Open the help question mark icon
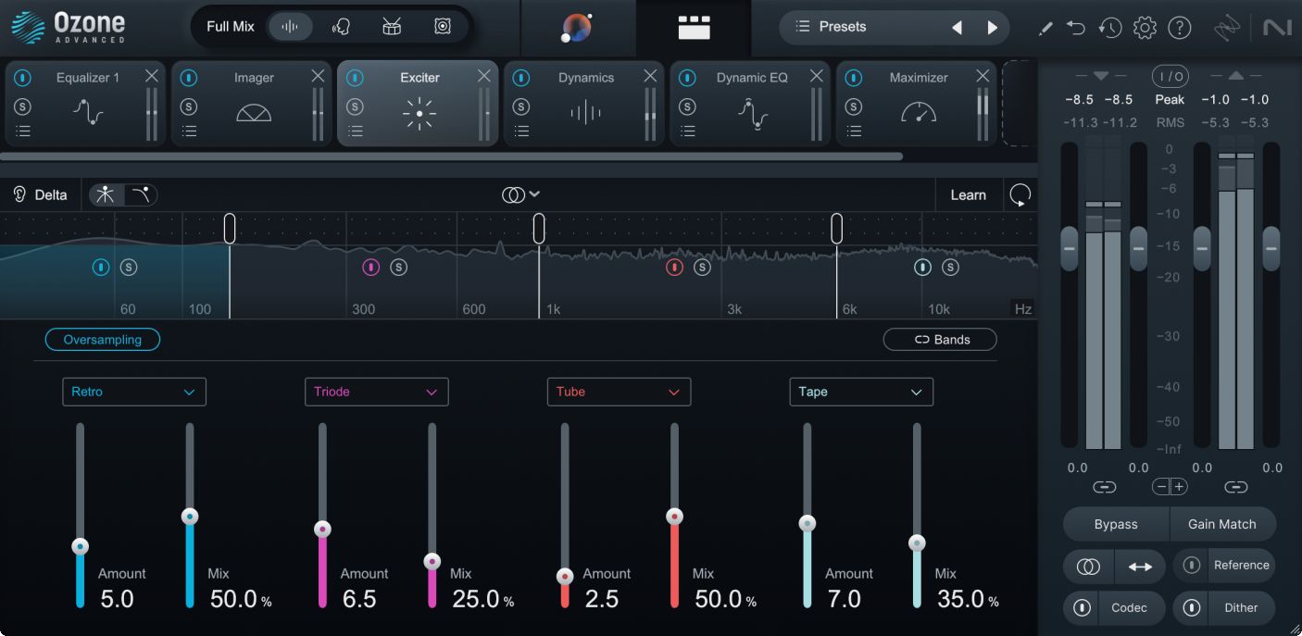The image size is (1302, 636). 1179,28
